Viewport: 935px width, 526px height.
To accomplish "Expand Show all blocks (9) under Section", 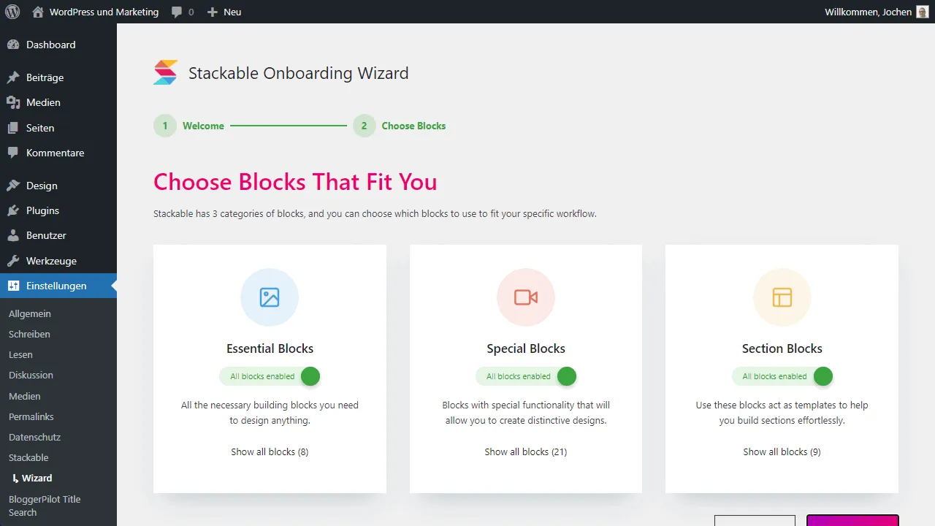I will point(782,451).
